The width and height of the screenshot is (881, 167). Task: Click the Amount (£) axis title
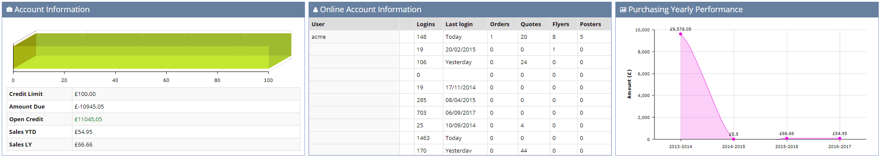point(629,84)
